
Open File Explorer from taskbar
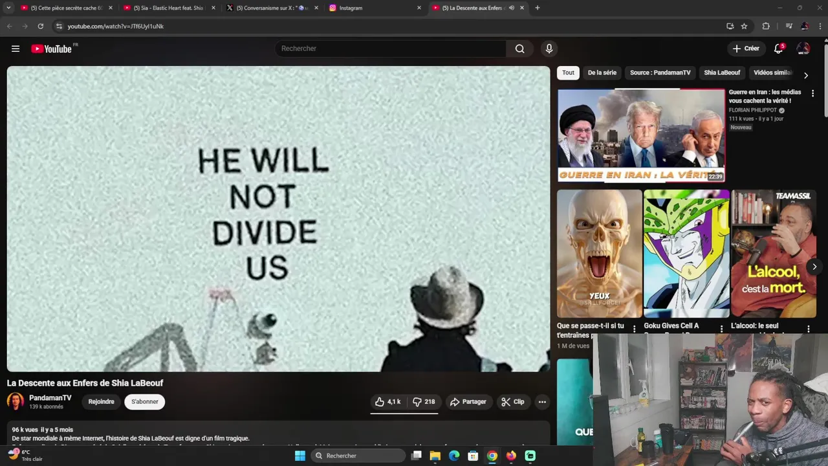[435, 456]
